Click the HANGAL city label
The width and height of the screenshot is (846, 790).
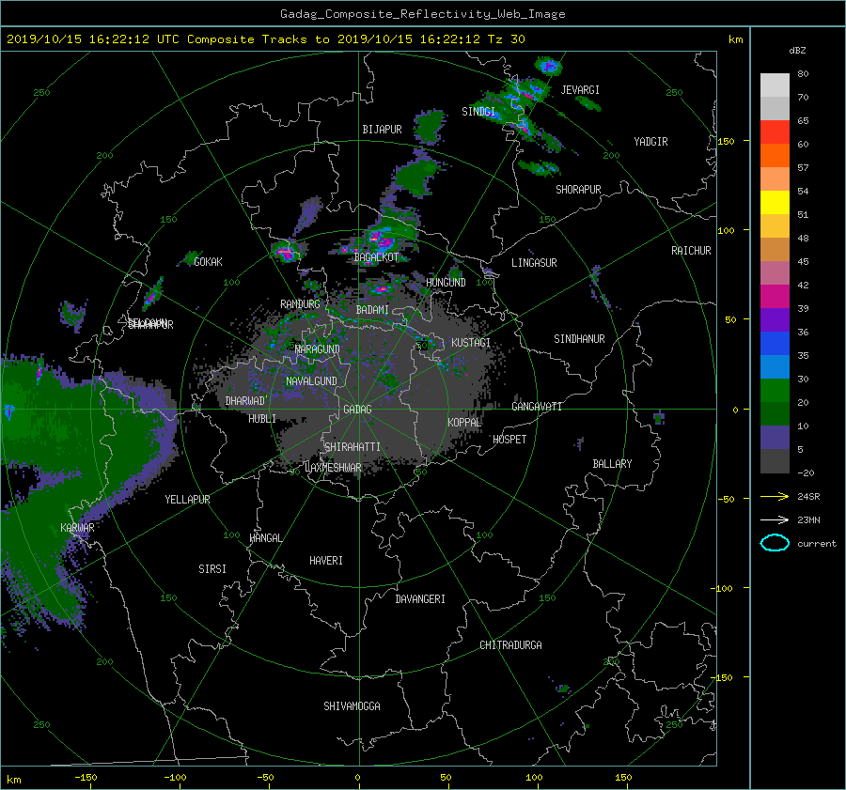[265, 538]
